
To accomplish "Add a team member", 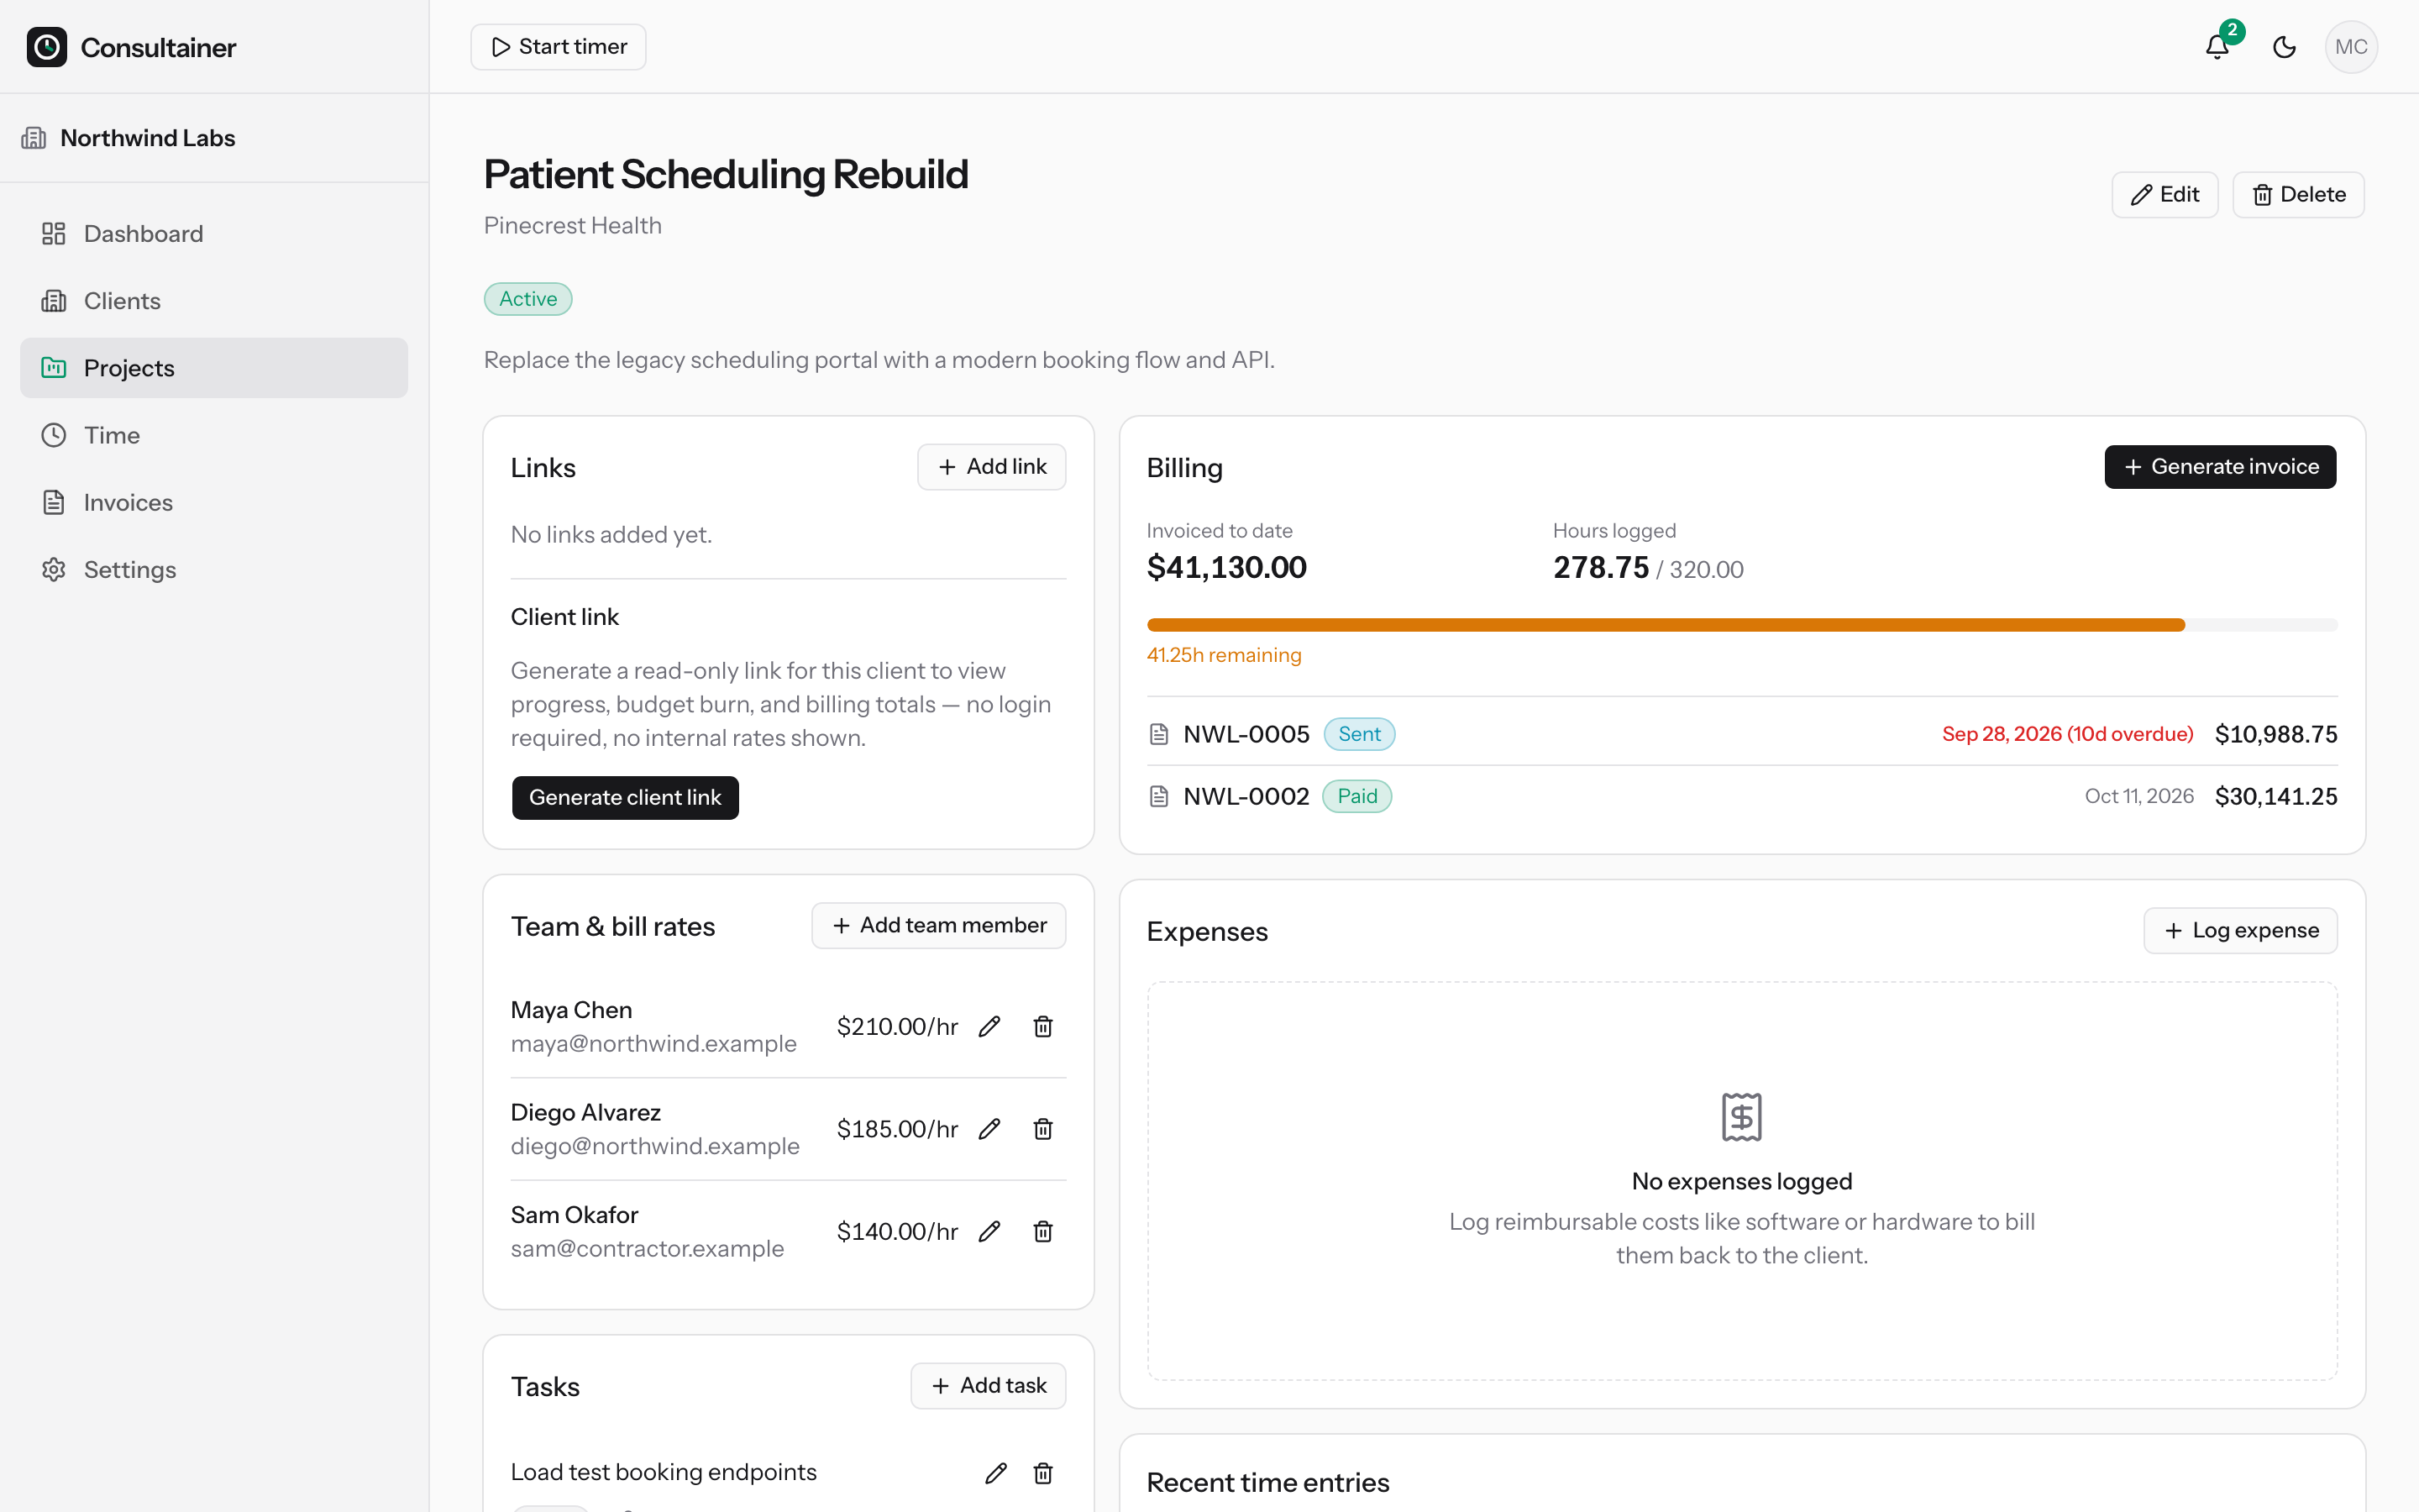I will click(x=938, y=925).
